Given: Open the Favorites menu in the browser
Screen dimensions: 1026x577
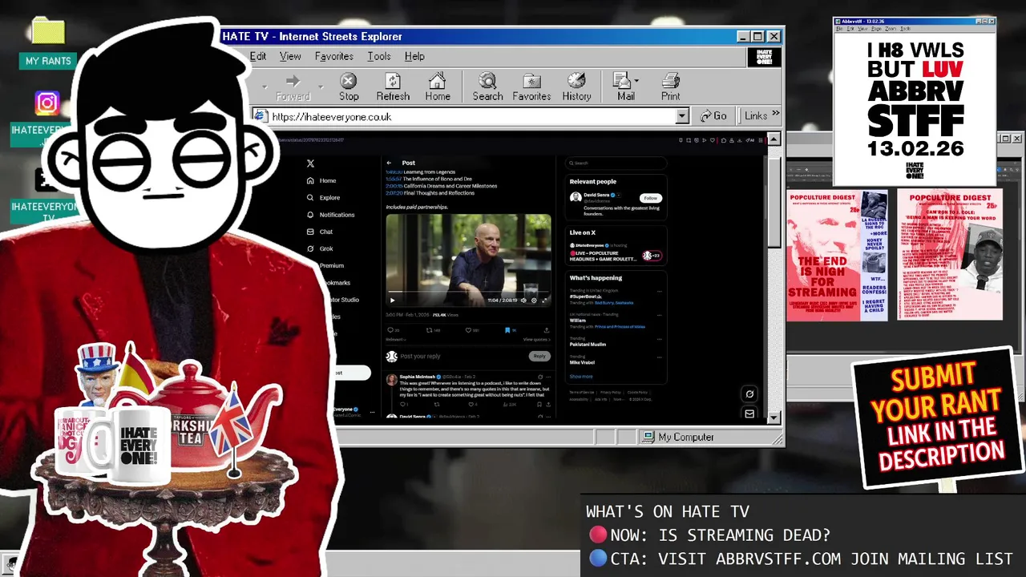Looking at the screenshot, I should 334,56.
